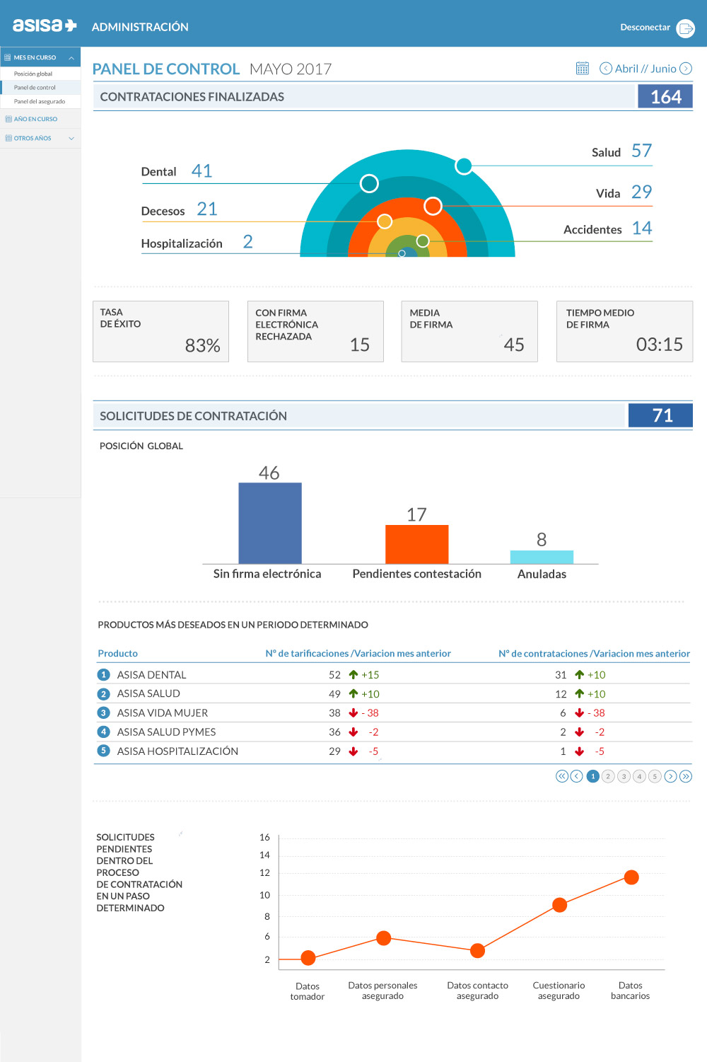
Task: Select page 3 in pagination
Action: [x=624, y=776]
